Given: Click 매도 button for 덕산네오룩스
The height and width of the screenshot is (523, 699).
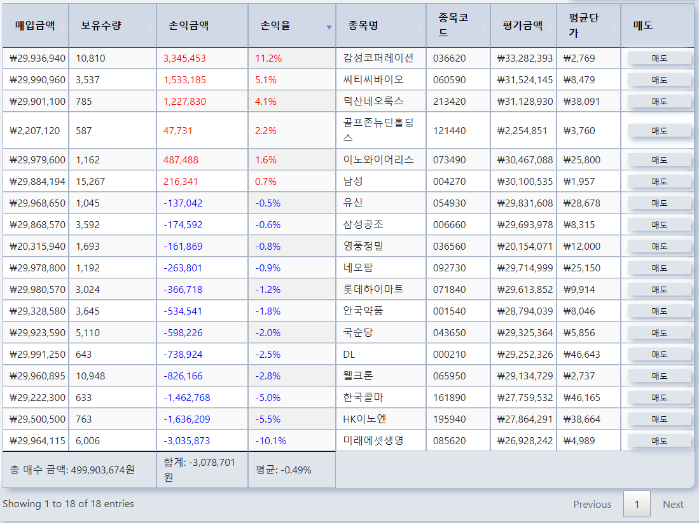Looking at the screenshot, I should (660, 102).
